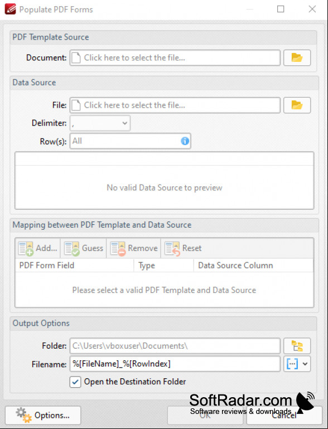The width and height of the screenshot is (328, 429).
Task: Click the Cancel button
Action: [284, 415]
